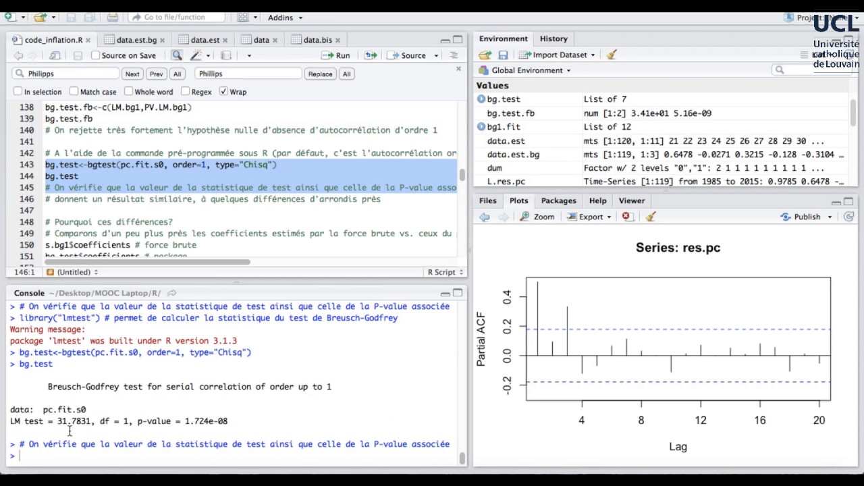Open the Files tab
864x486 pixels.
pyautogui.click(x=487, y=200)
